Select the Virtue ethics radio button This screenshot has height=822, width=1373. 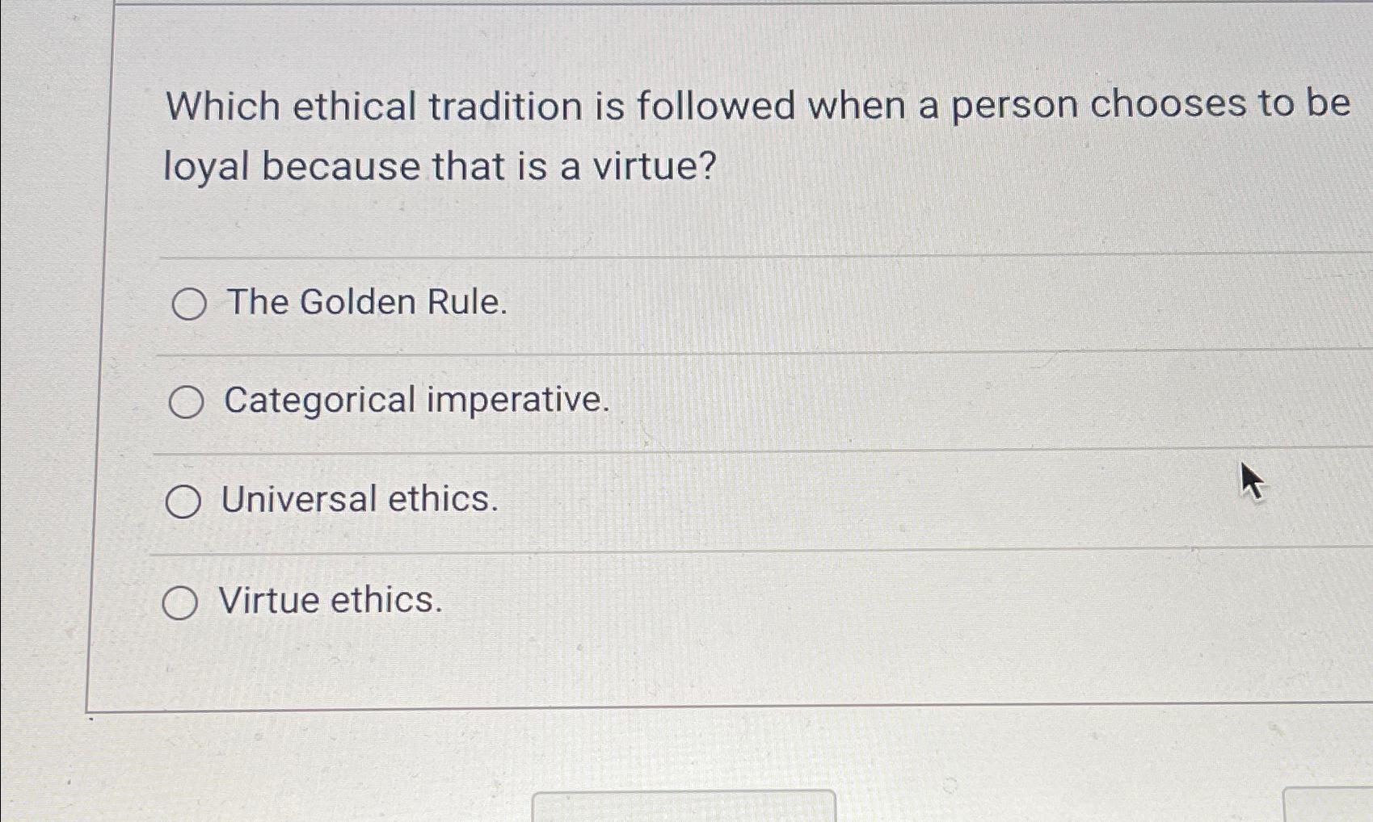(181, 600)
